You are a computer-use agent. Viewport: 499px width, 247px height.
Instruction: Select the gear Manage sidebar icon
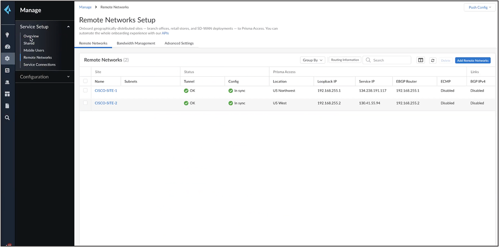[x=7, y=58]
